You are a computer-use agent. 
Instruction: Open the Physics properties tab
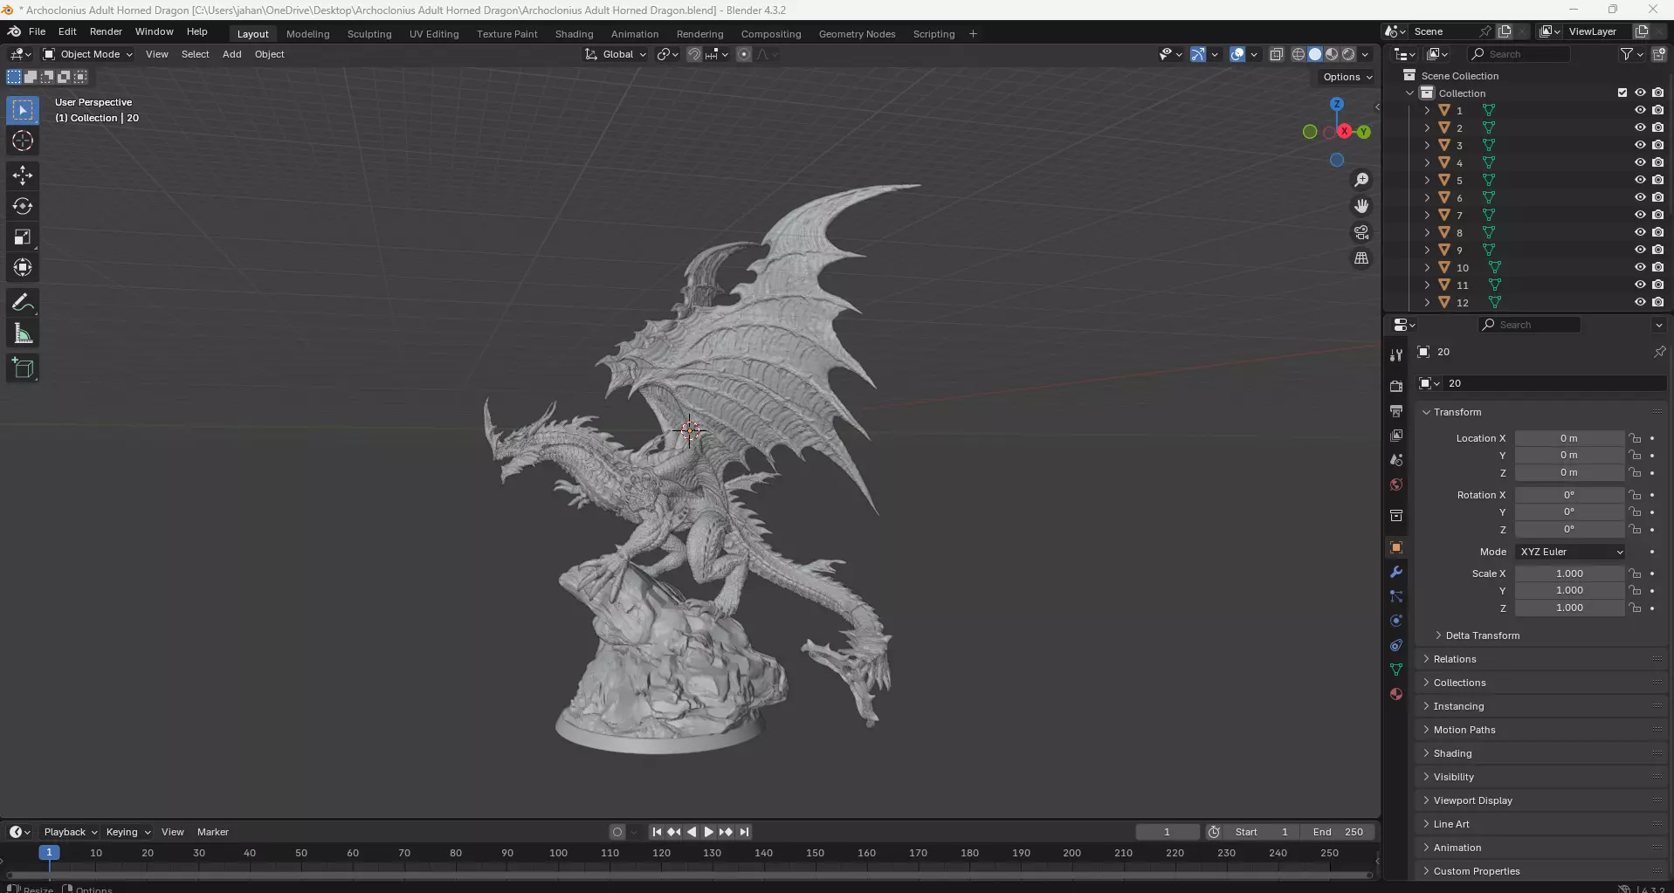coord(1396,621)
